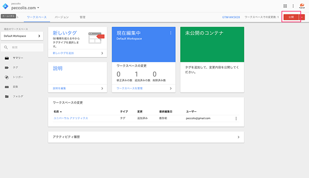This screenshot has width=309, height=178.
Task: Click the トリガー sidebar icon
Action: coord(7,77)
